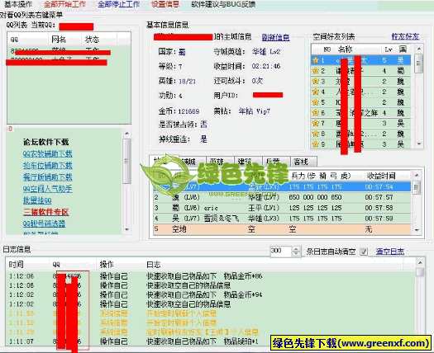Click star icon of friend row 8
Screen dimensions: 434x353
click(x=316, y=134)
